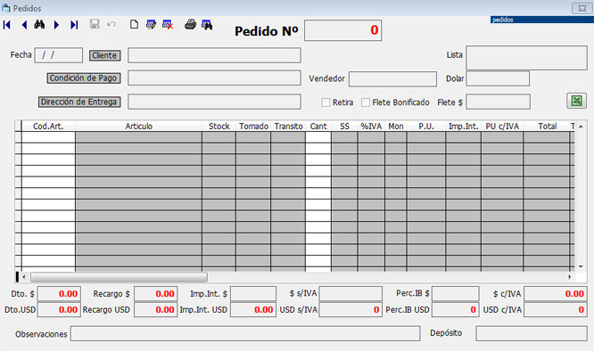
Task: Click the Stock column header
Action: (x=219, y=127)
